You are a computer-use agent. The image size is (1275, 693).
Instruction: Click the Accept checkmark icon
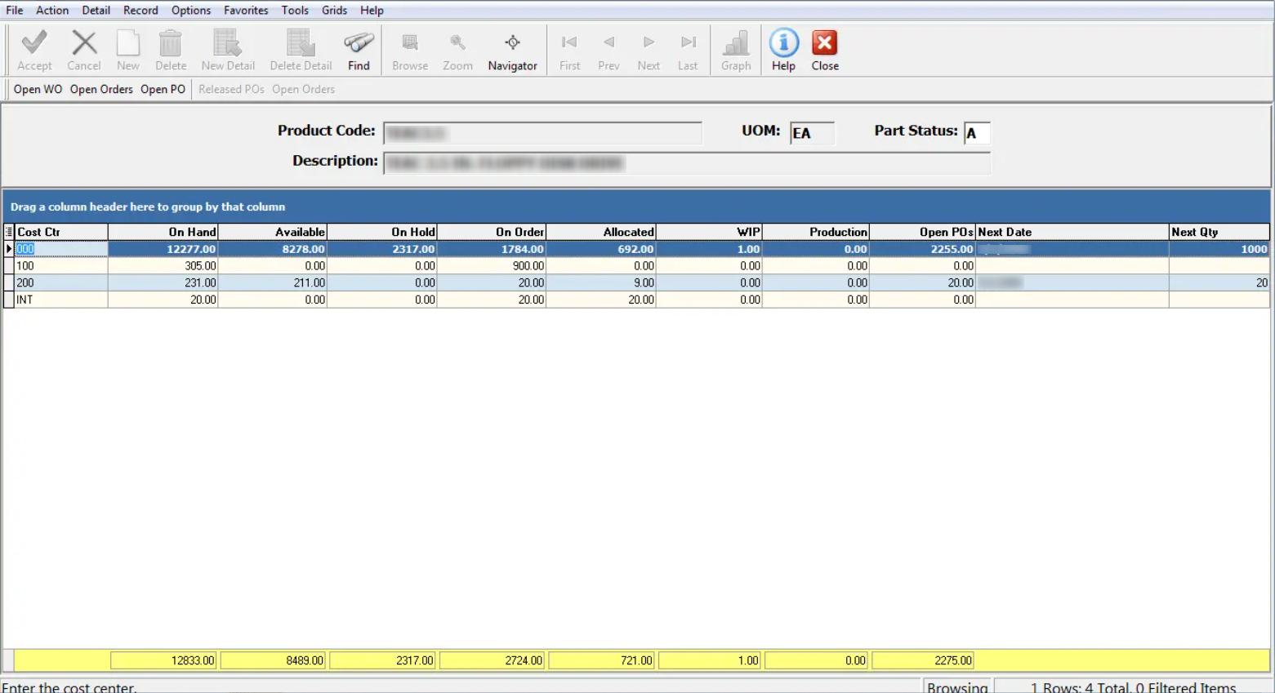point(34,43)
